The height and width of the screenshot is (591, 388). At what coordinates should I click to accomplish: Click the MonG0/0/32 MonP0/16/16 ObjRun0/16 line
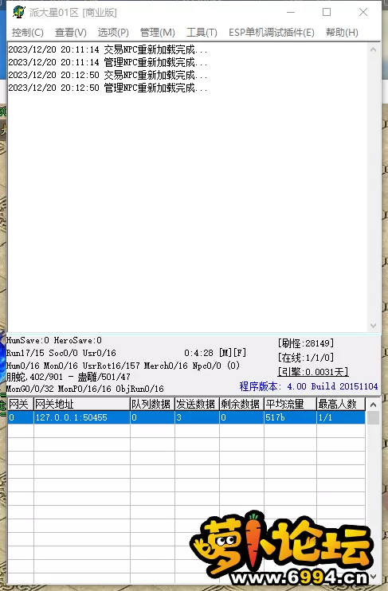coord(84,389)
